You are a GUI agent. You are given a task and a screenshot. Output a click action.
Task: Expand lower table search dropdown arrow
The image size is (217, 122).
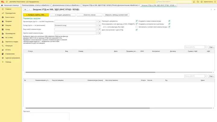206,76
